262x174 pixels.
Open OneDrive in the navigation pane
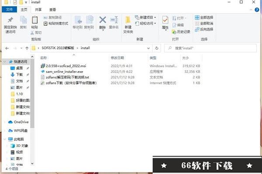pyautogui.click(x=18, y=122)
